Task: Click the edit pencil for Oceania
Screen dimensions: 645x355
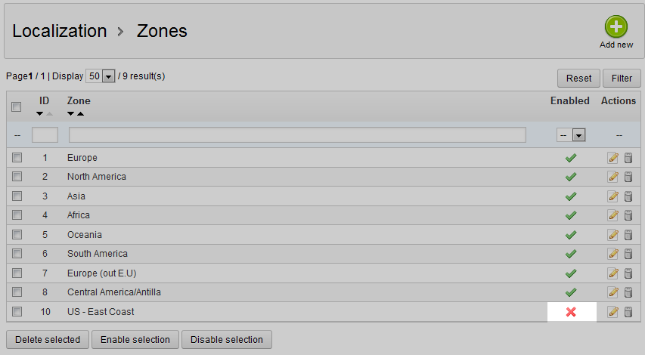Action: pyautogui.click(x=613, y=235)
